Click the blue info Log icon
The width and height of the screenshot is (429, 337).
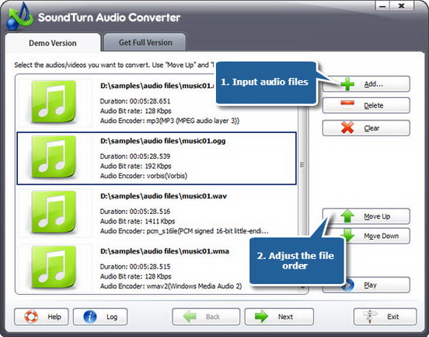[x=90, y=317]
